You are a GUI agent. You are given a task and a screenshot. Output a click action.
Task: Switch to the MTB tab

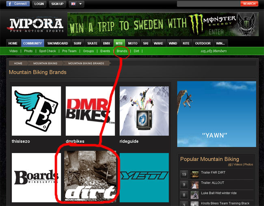tap(119, 43)
